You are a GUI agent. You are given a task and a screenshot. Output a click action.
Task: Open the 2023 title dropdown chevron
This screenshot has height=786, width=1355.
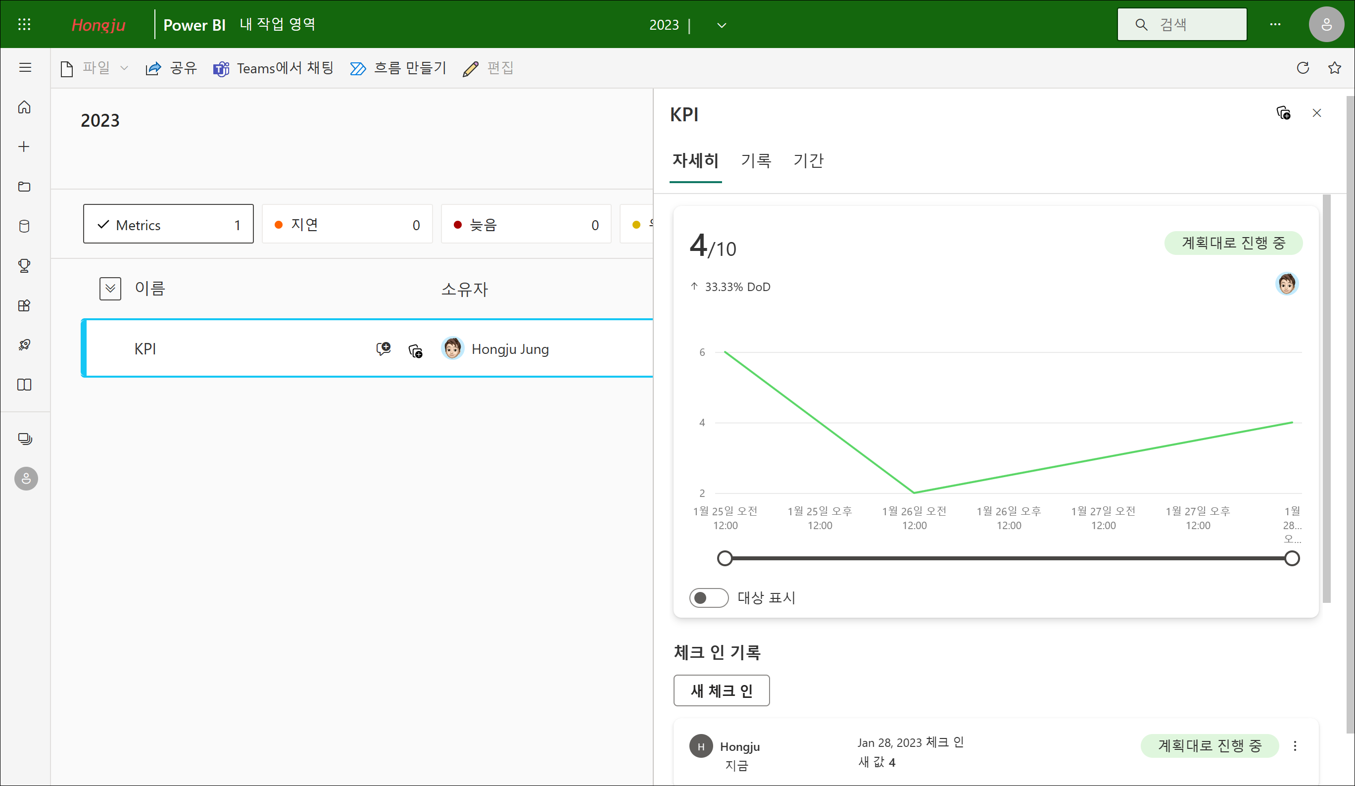(x=722, y=25)
